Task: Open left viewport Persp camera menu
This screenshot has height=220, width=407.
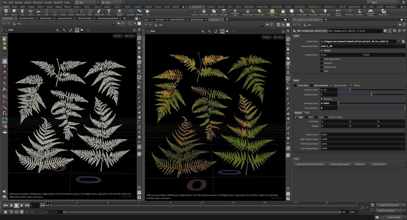Action: [117, 36]
